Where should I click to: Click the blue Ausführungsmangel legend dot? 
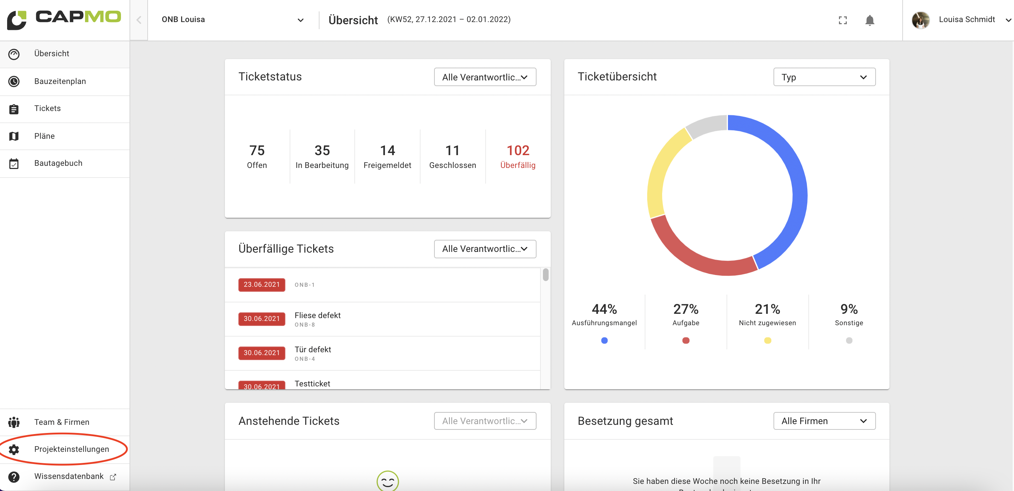[604, 340]
